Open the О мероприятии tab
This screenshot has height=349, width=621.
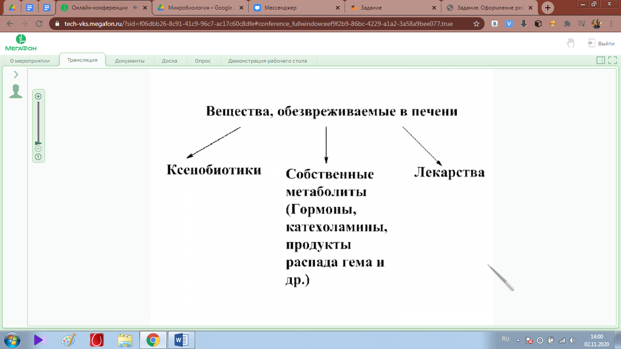tap(30, 61)
